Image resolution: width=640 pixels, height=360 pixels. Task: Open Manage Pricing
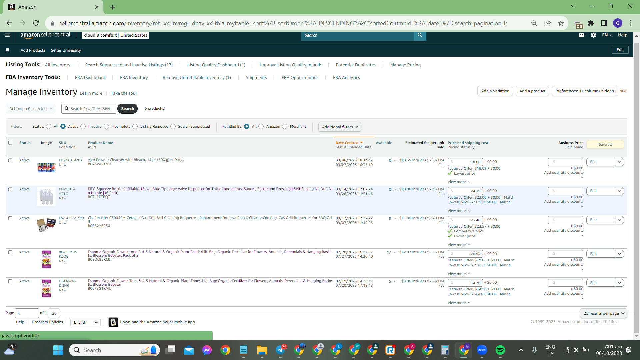[405, 65]
